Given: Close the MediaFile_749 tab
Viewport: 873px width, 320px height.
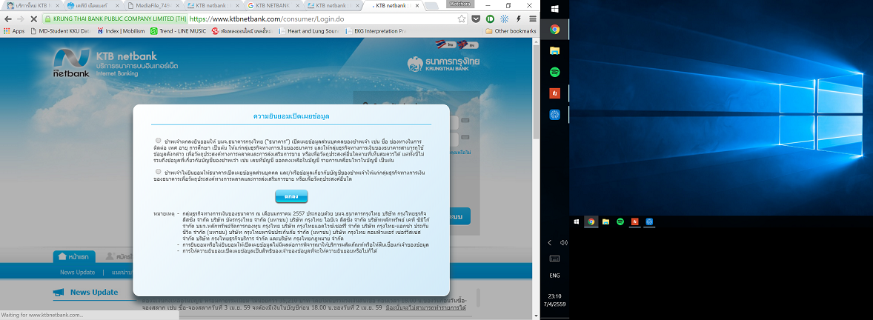Looking at the screenshot, I should [177, 6].
